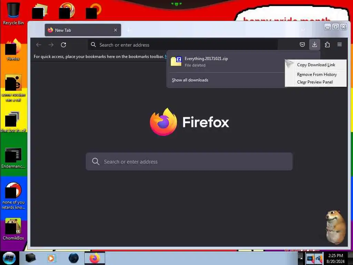The image size is (353, 265).
Task: Click the File deleted status text
Action: tap(195, 65)
